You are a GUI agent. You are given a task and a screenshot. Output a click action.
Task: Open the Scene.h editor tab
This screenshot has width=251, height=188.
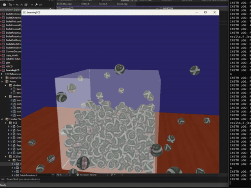pos(103,3)
